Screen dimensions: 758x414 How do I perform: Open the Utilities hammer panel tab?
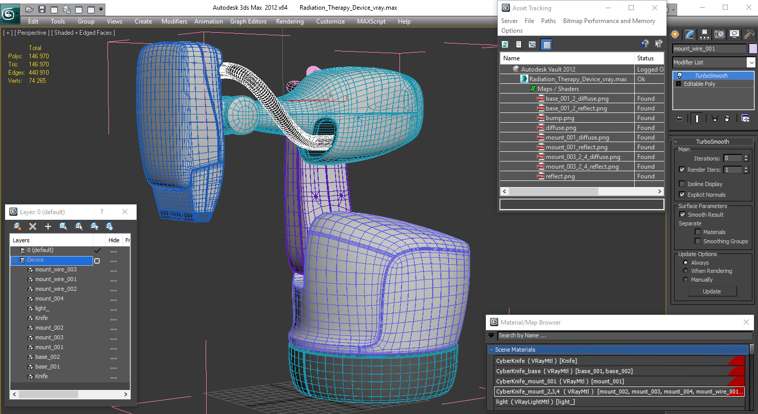[x=749, y=34]
